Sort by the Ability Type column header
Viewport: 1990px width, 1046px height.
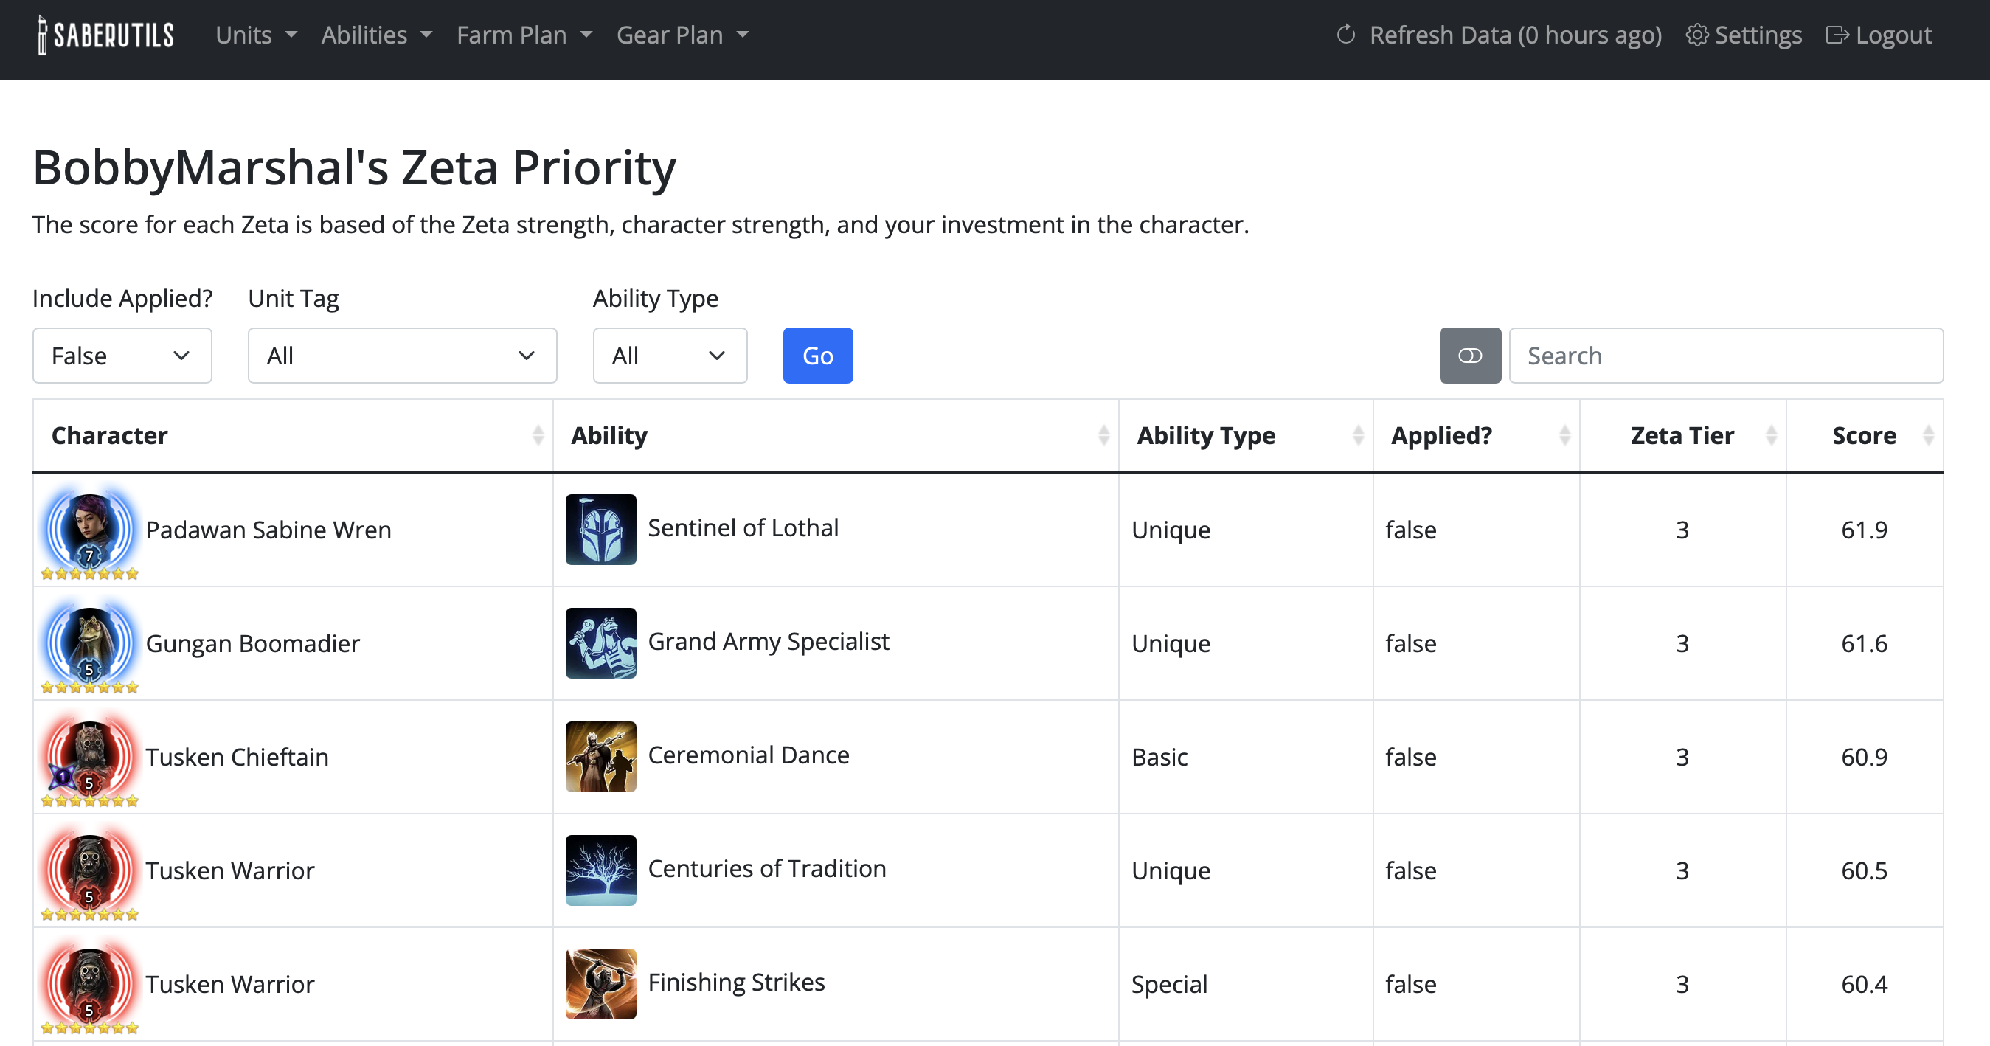(x=1245, y=436)
